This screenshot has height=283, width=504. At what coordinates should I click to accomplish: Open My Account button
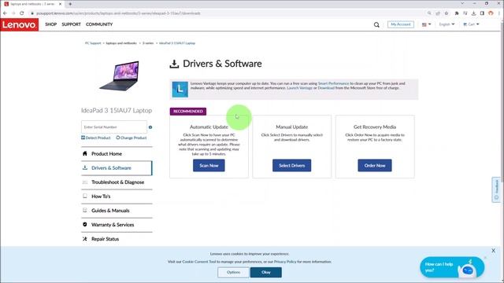click(x=401, y=24)
